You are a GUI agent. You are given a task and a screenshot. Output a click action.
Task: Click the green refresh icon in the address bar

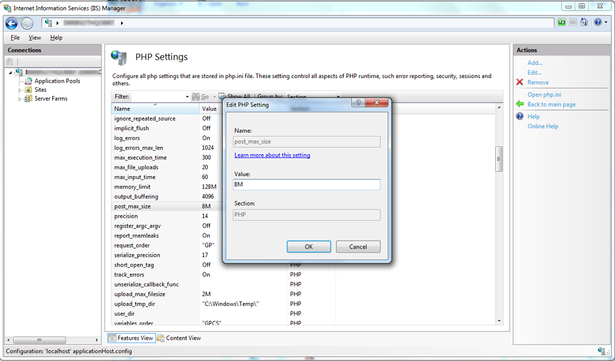562,22
